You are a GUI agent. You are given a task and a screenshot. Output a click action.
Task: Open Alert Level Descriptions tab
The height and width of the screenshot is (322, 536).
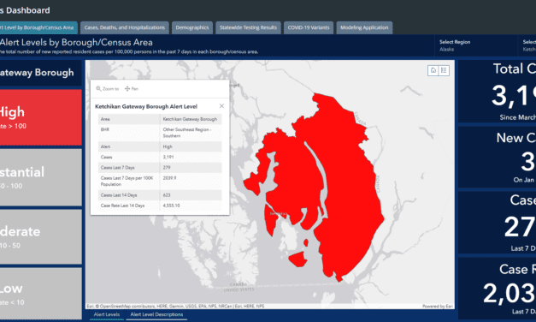click(156, 314)
